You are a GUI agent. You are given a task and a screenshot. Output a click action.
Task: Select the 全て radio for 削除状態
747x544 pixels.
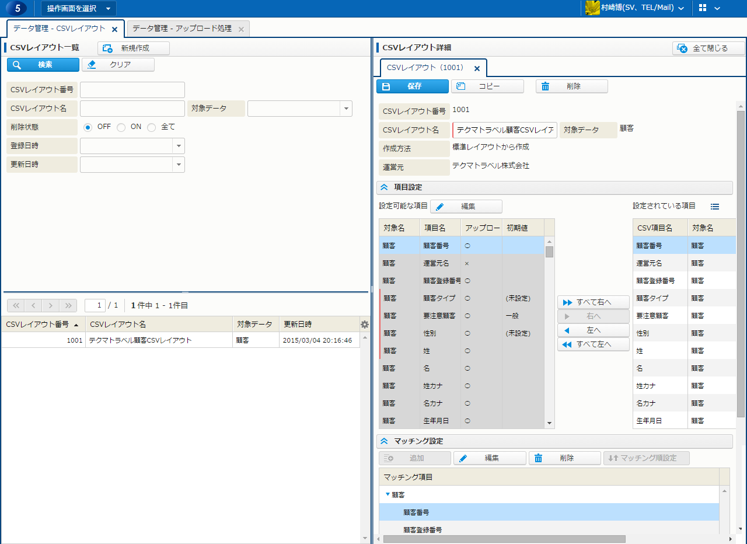[x=152, y=127]
